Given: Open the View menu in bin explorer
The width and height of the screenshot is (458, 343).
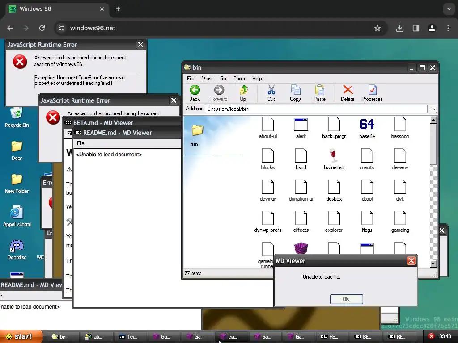Looking at the screenshot, I should pos(208,79).
